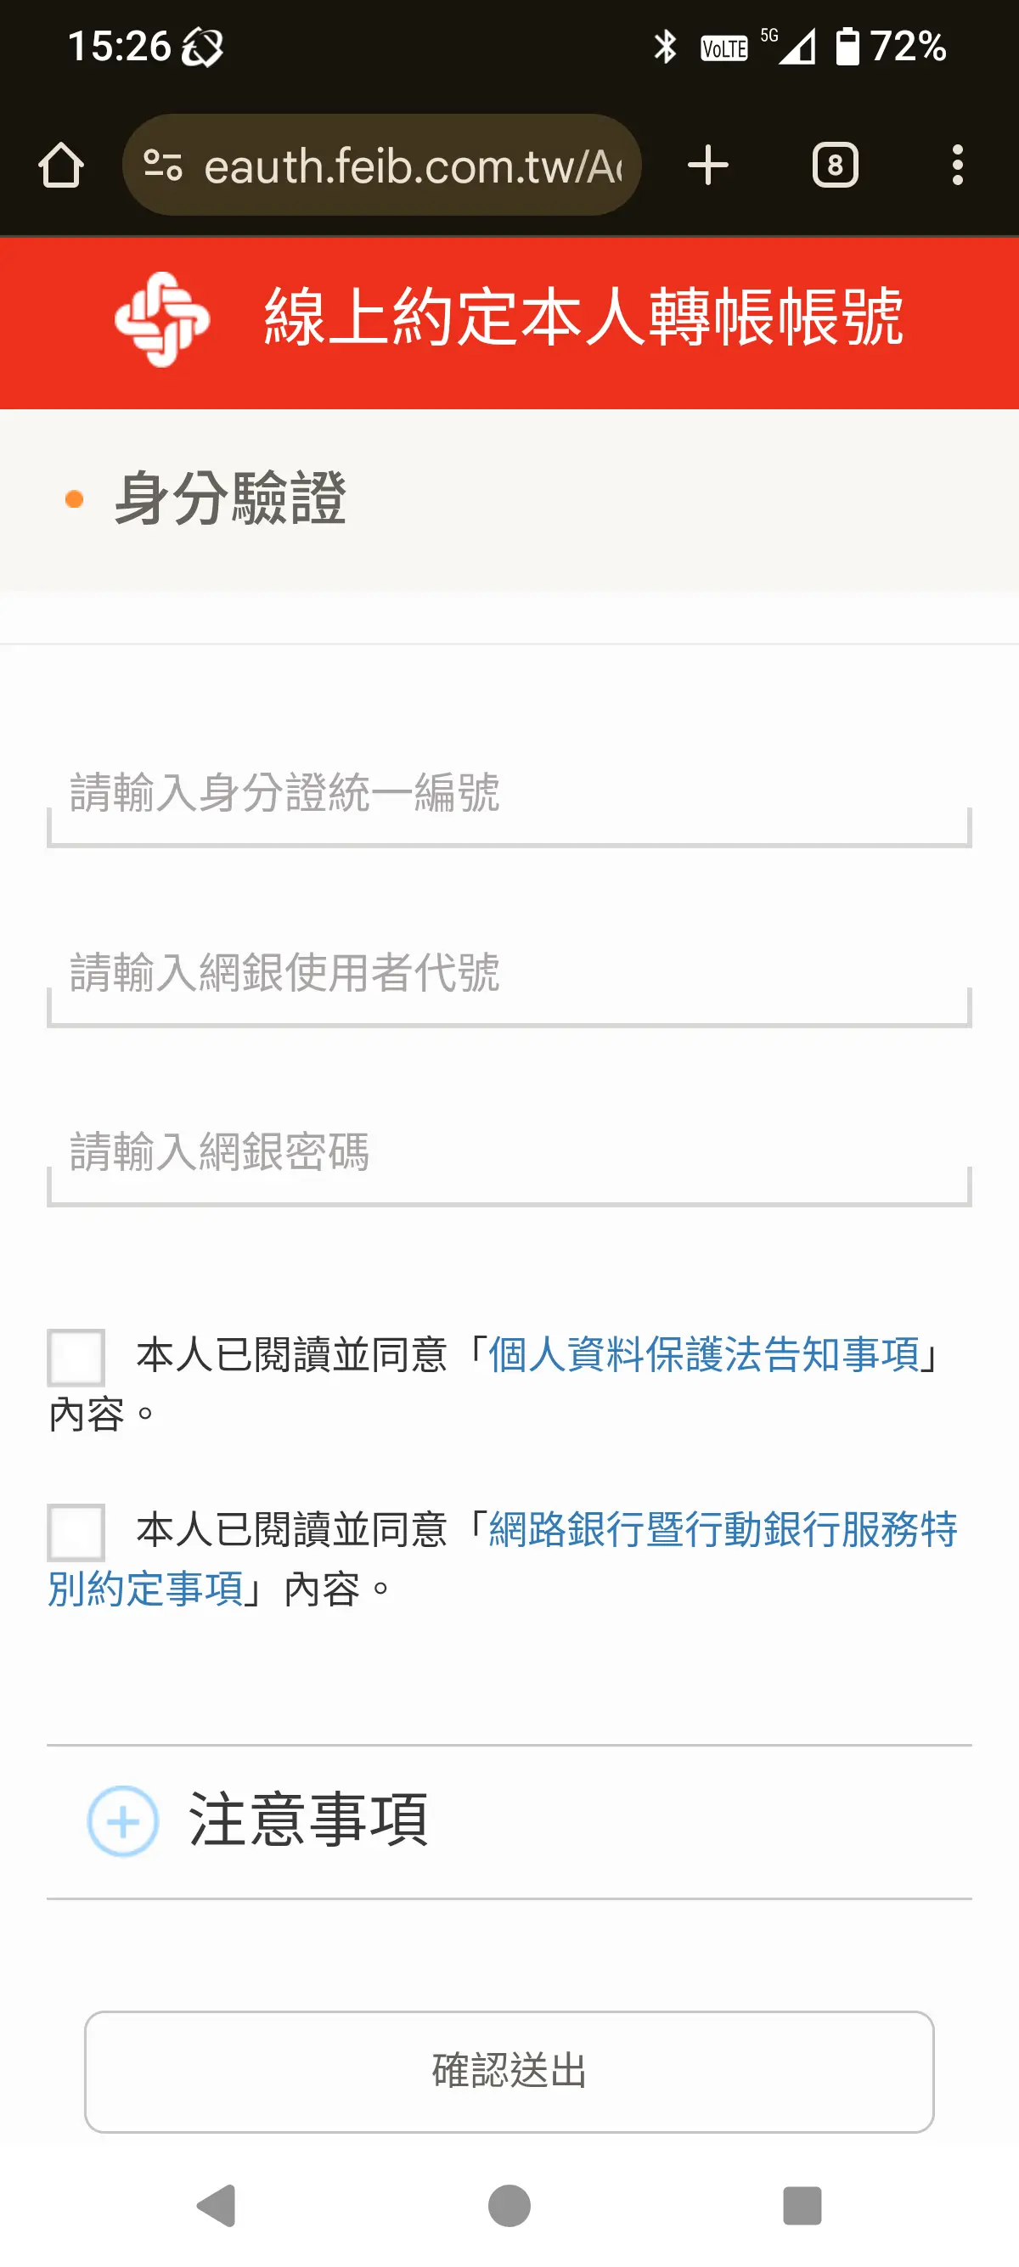Tap the Far Eastern Bank logo

(x=162, y=319)
